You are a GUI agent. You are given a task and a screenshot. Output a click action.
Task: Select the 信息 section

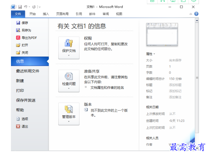coord(30,61)
